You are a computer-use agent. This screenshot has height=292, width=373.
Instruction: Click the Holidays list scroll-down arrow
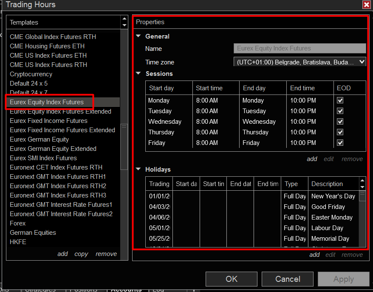pos(363,188)
